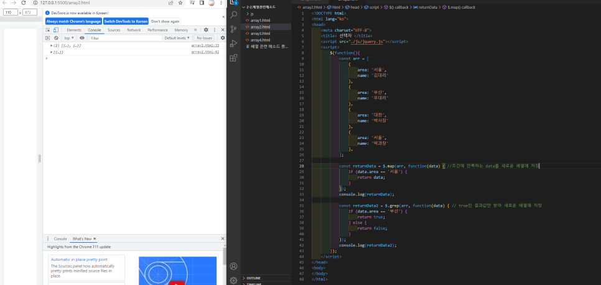The width and height of the screenshot is (601, 285).
Task: Switch to the Elements tab
Action: coord(74,30)
